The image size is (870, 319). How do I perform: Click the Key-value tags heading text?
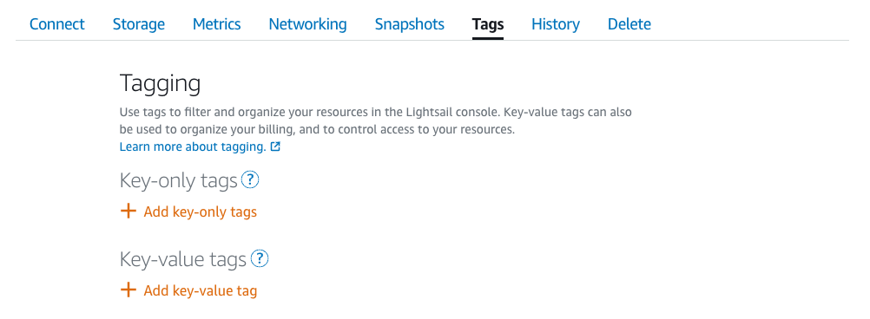pyautogui.click(x=183, y=259)
